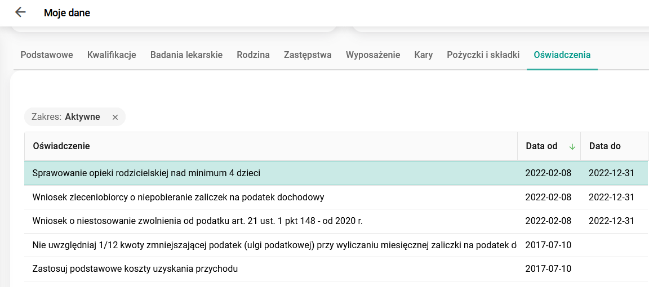Select the Sprawowanie opieki rodzicielskiej row
The height and width of the screenshot is (287, 649).
pos(146,173)
